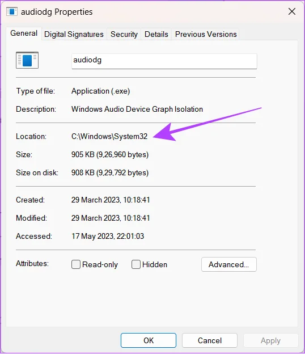Click the audiodg Properties window title text
305x354 pixels.
57,12
